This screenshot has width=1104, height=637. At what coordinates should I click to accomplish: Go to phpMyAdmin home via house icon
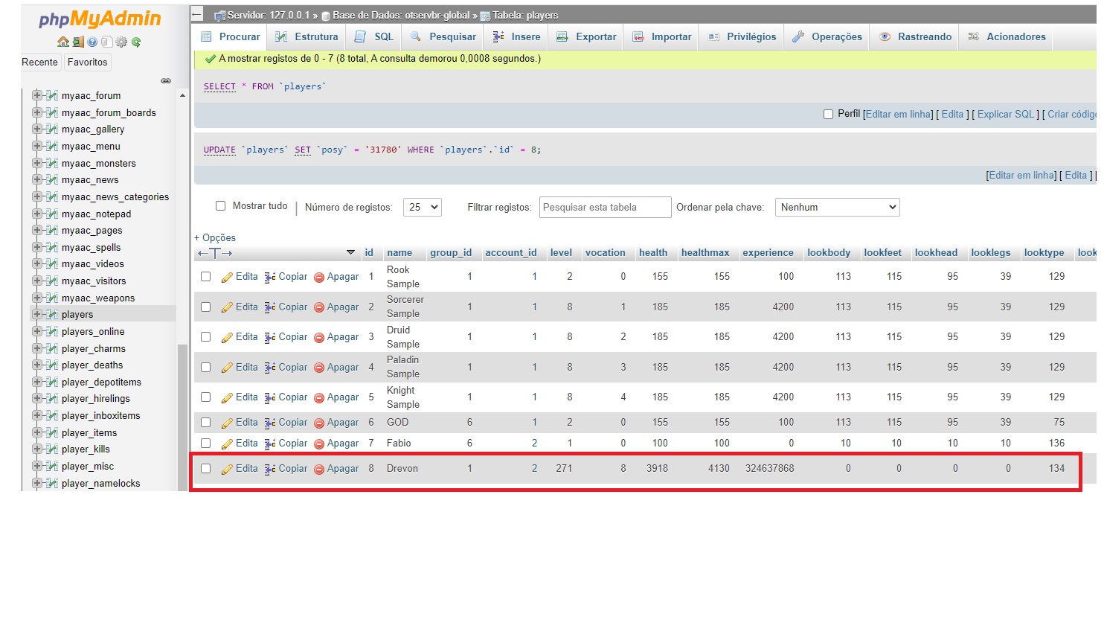click(63, 42)
